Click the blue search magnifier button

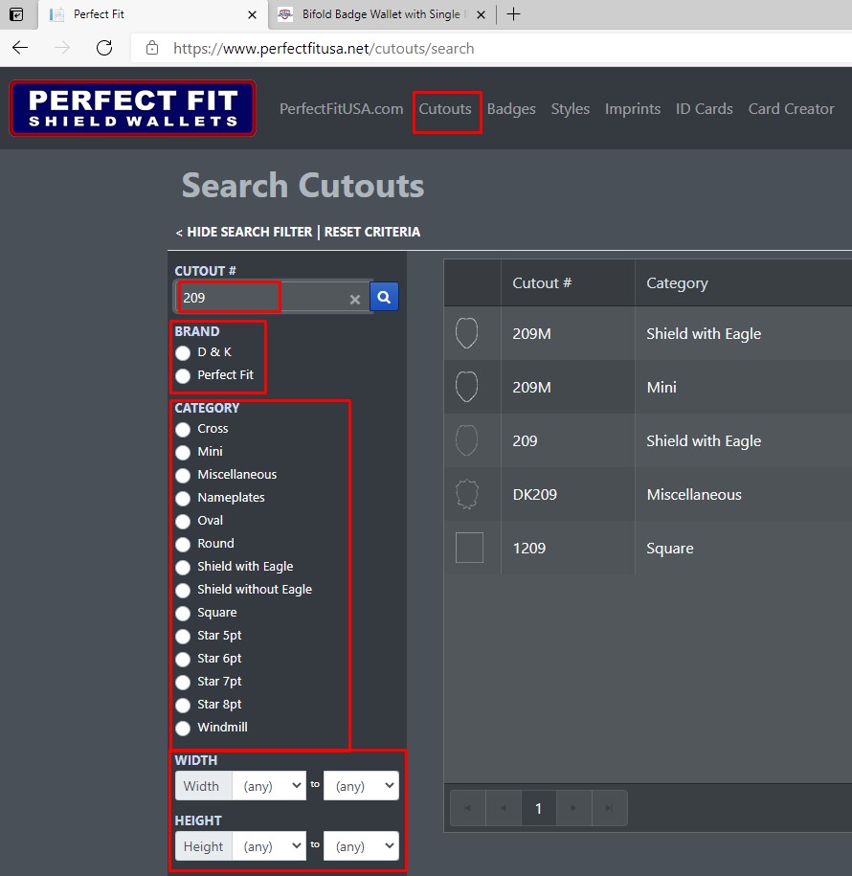point(384,298)
